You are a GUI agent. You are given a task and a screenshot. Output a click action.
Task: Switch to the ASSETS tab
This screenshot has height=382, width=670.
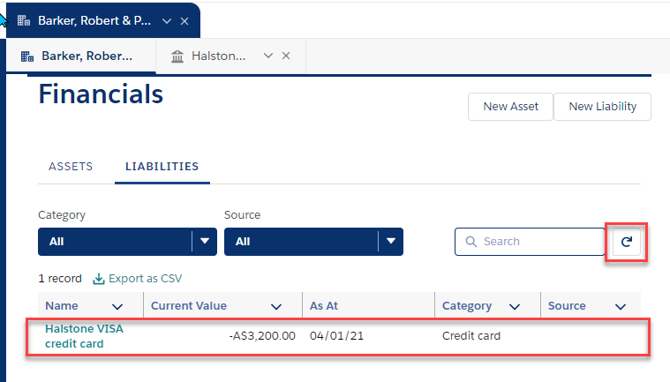click(x=71, y=167)
